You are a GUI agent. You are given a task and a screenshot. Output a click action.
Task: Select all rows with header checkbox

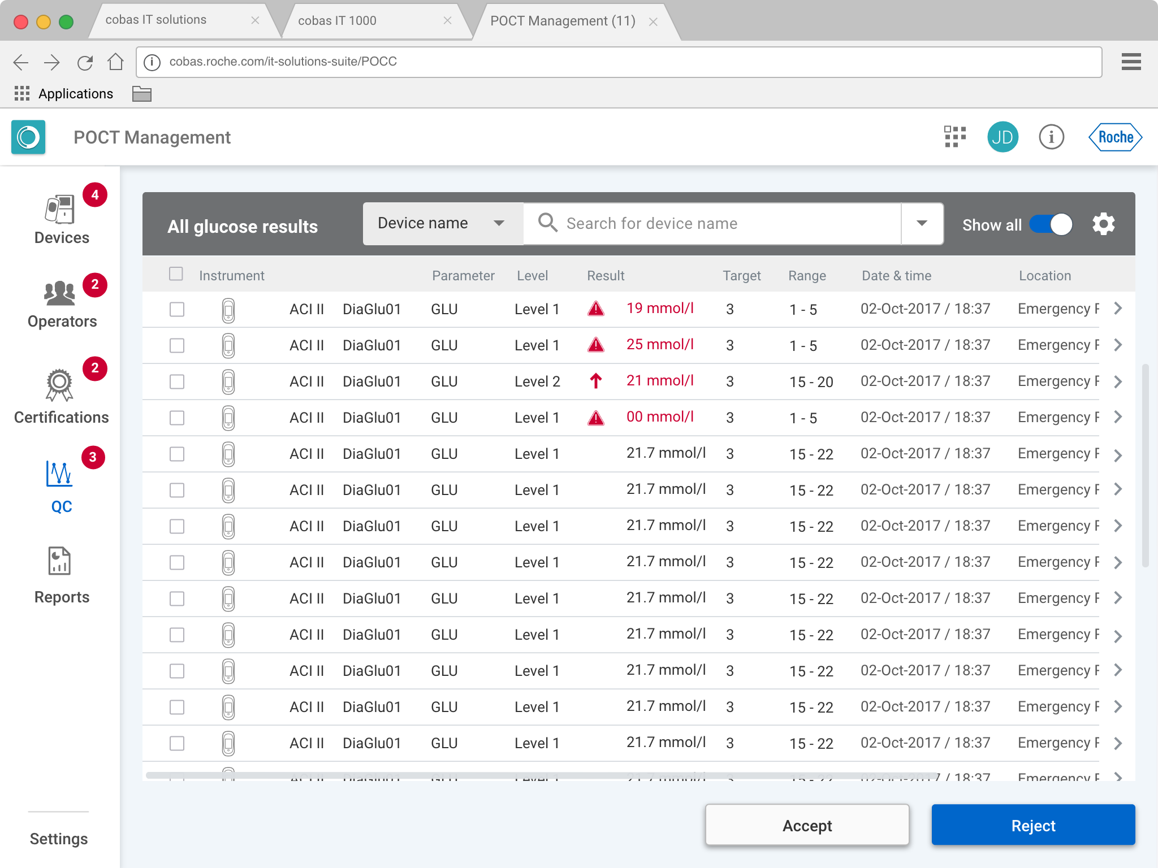pyautogui.click(x=176, y=274)
